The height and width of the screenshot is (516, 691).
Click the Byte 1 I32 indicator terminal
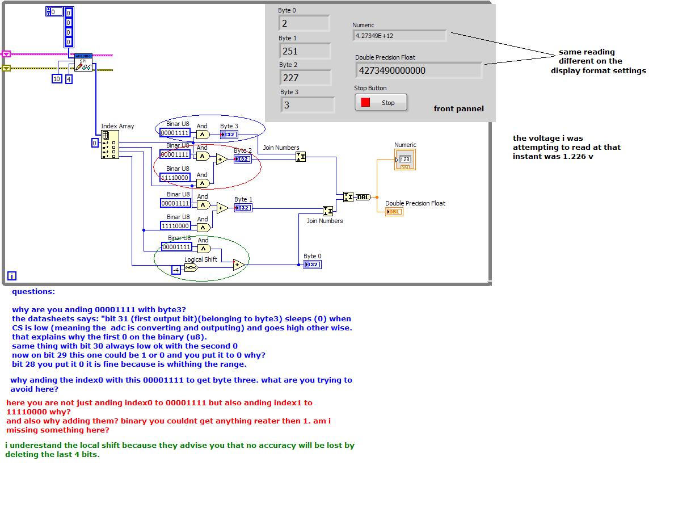point(243,208)
